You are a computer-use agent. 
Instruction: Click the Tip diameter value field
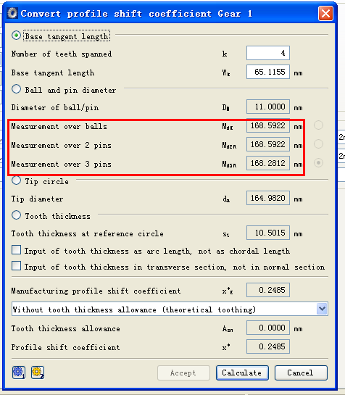point(268,198)
